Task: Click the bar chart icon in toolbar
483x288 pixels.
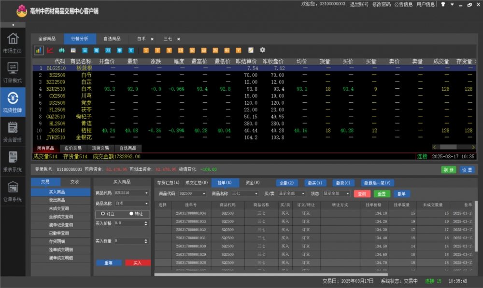Action: (x=39, y=50)
